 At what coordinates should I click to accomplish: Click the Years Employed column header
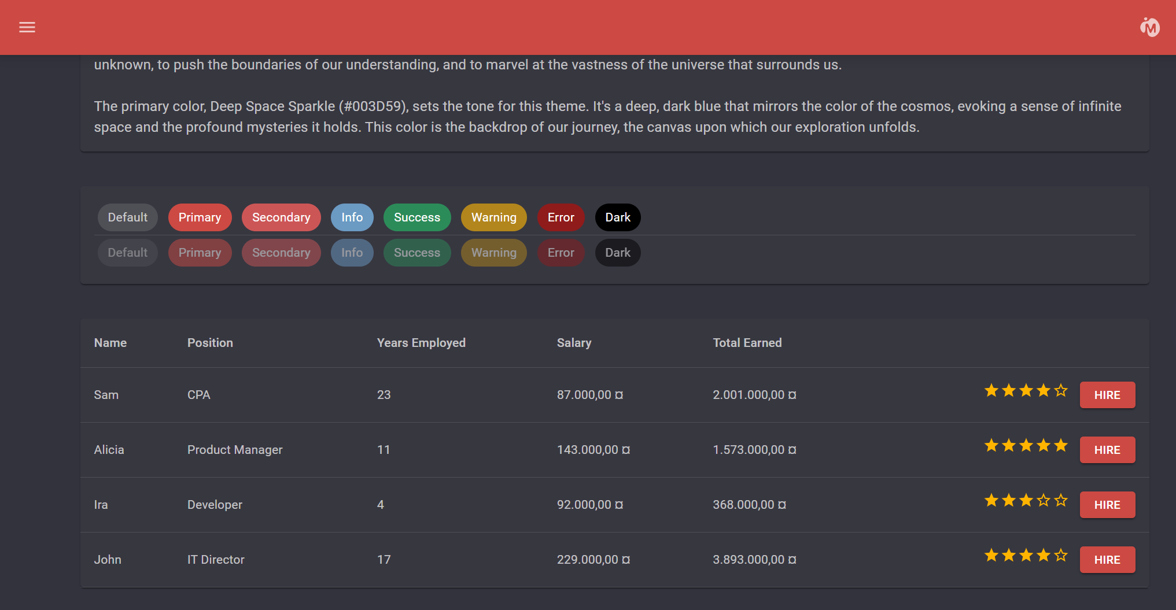click(421, 343)
